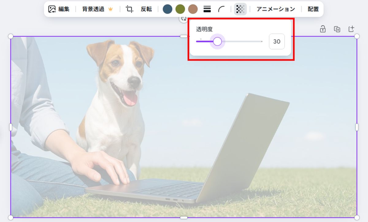Select the crop tool icon
The height and width of the screenshot is (222, 368).
click(x=129, y=9)
